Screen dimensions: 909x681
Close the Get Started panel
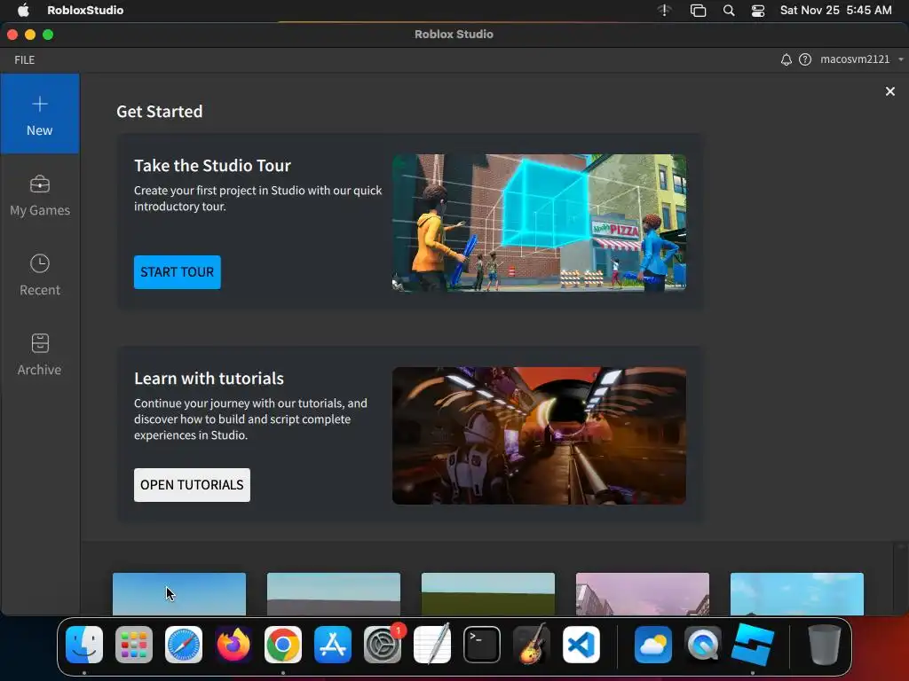pyautogui.click(x=889, y=91)
